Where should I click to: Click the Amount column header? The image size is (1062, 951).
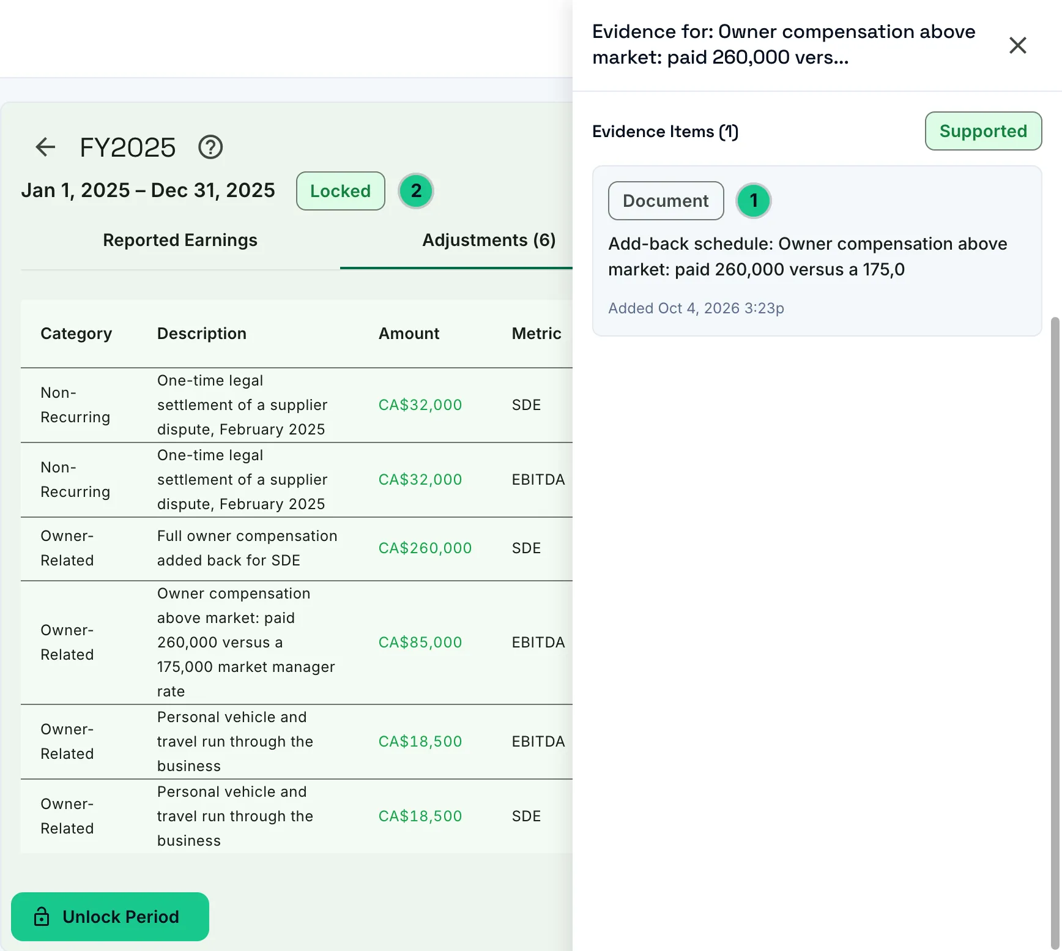409,334
